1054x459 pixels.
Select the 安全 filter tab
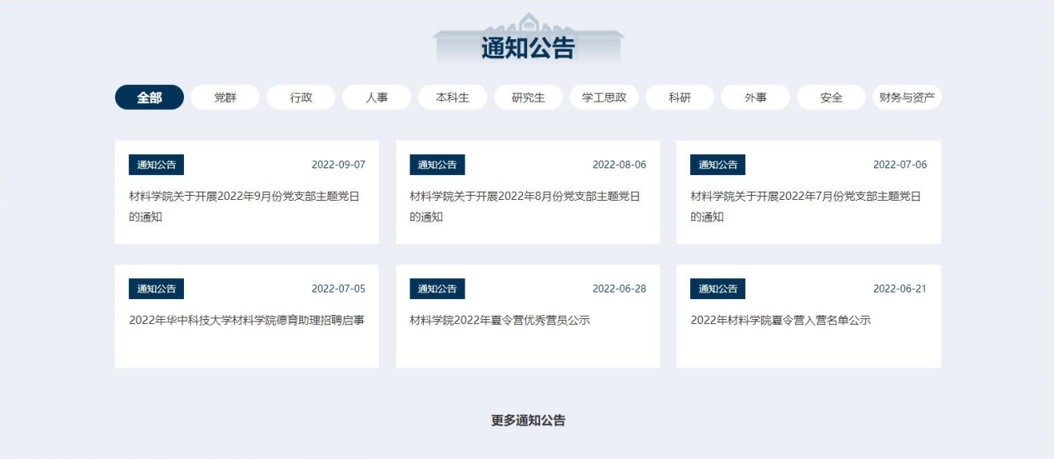pos(831,97)
